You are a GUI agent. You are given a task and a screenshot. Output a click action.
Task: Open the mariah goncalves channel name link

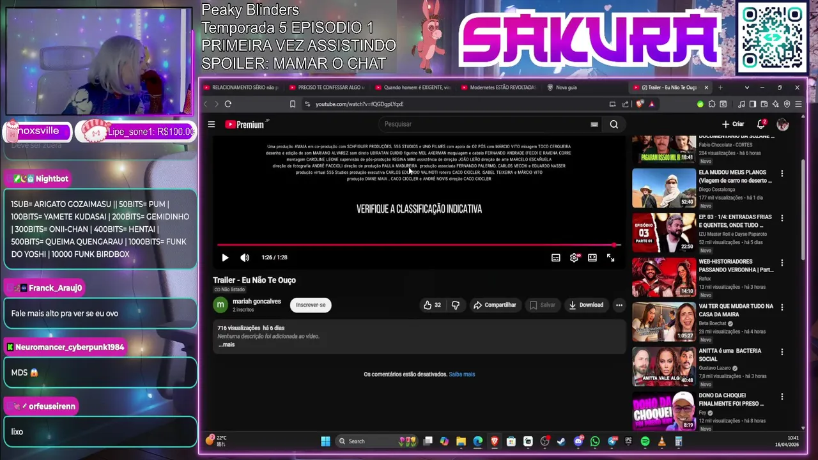[257, 302]
